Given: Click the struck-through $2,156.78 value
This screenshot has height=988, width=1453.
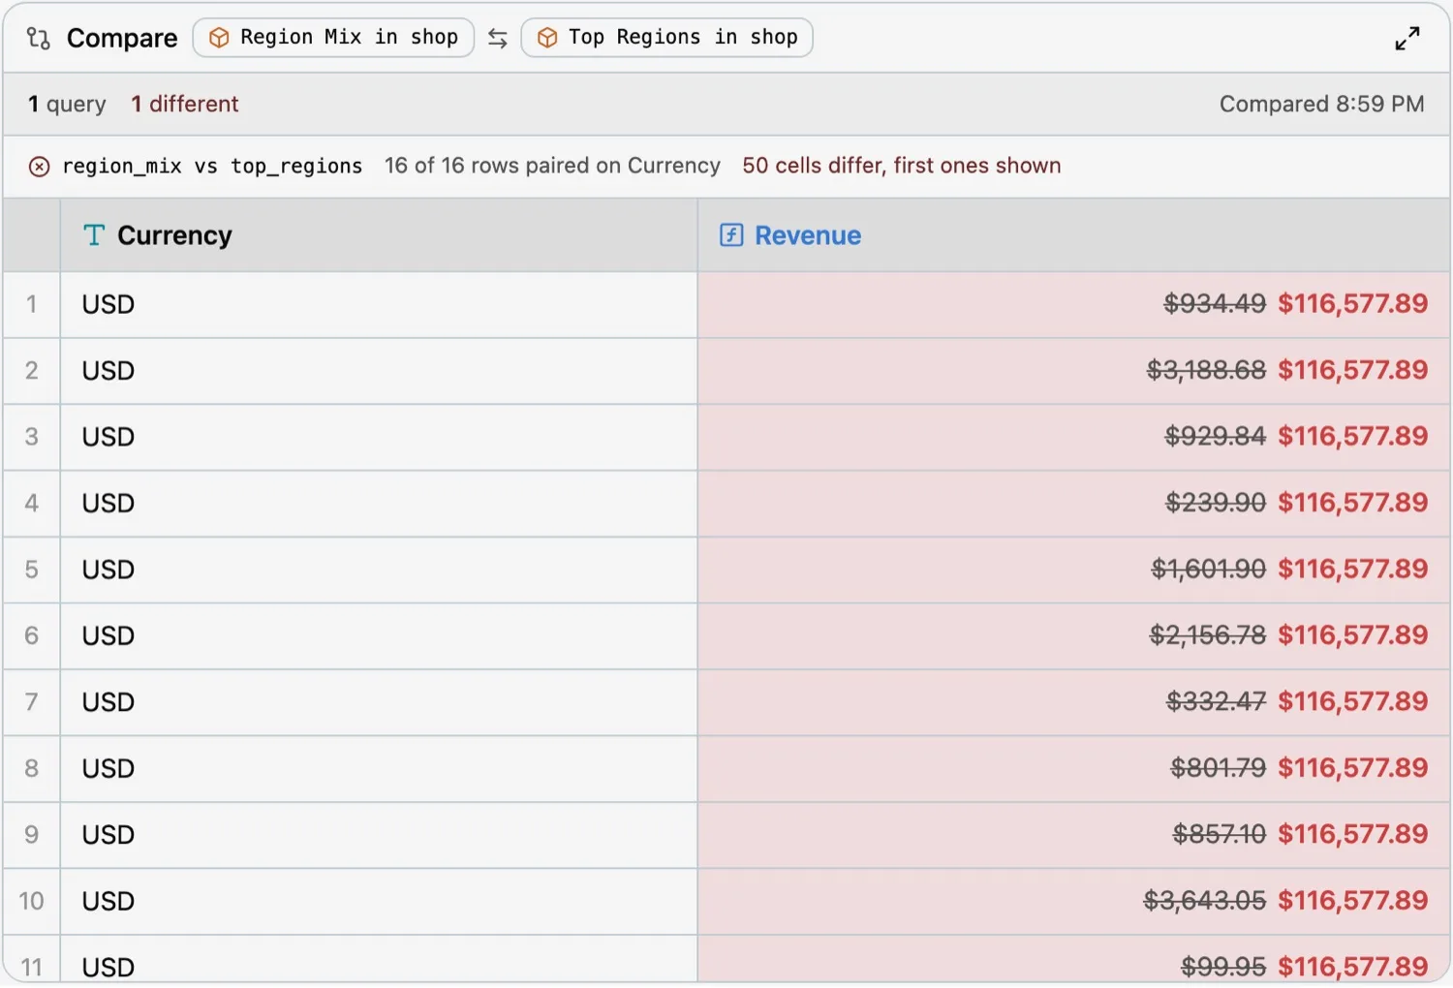Looking at the screenshot, I should 1208,635.
